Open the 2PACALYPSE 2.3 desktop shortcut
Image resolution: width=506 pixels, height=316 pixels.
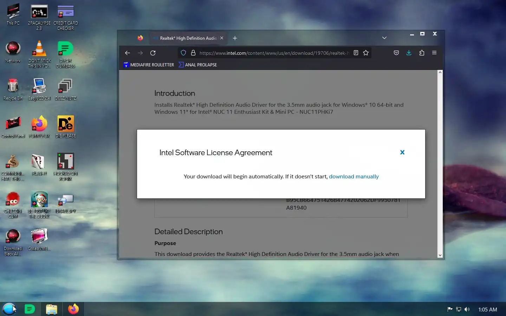click(x=39, y=17)
